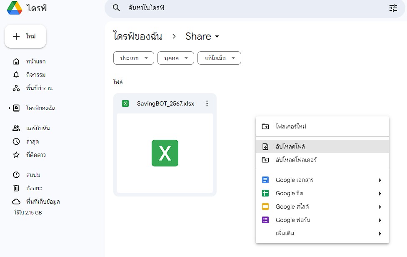Viewport: 407px width, 257px height.
Task: Open three-dot menu for SavingBOT_2567.xlsx
Action: coord(207,103)
